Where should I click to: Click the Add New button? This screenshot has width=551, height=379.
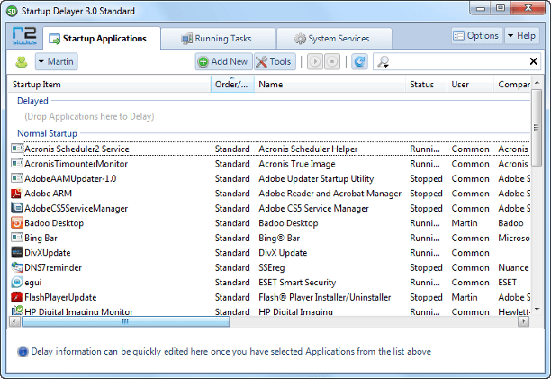222,61
